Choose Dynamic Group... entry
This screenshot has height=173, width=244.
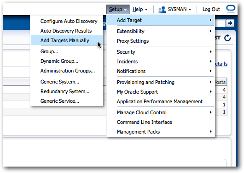(x=67, y=61)
